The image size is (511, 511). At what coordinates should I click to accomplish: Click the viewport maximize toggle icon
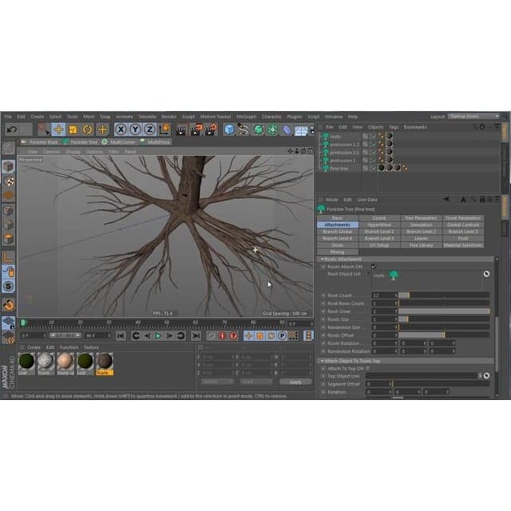click(311, 151)
